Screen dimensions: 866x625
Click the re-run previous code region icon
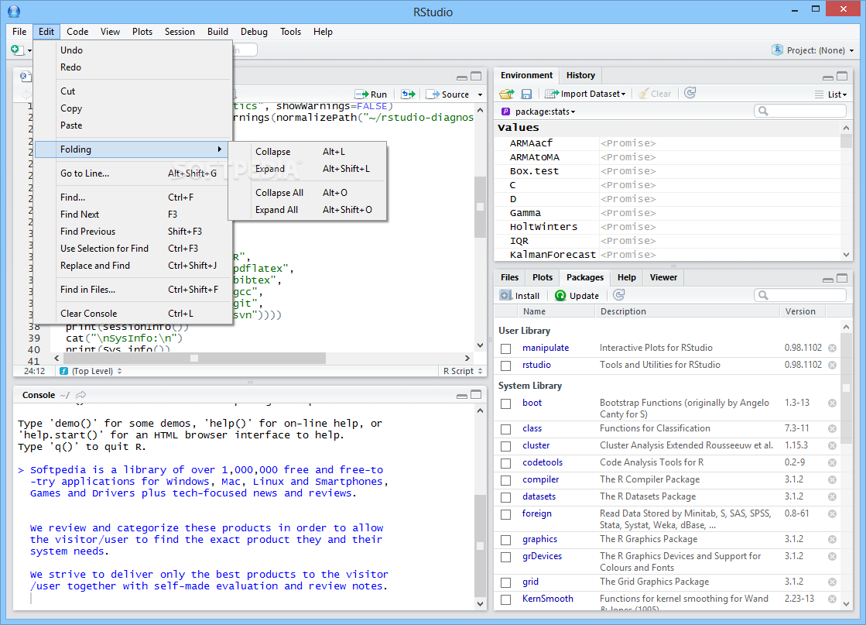pyautogui.click(x=408, y=94)
